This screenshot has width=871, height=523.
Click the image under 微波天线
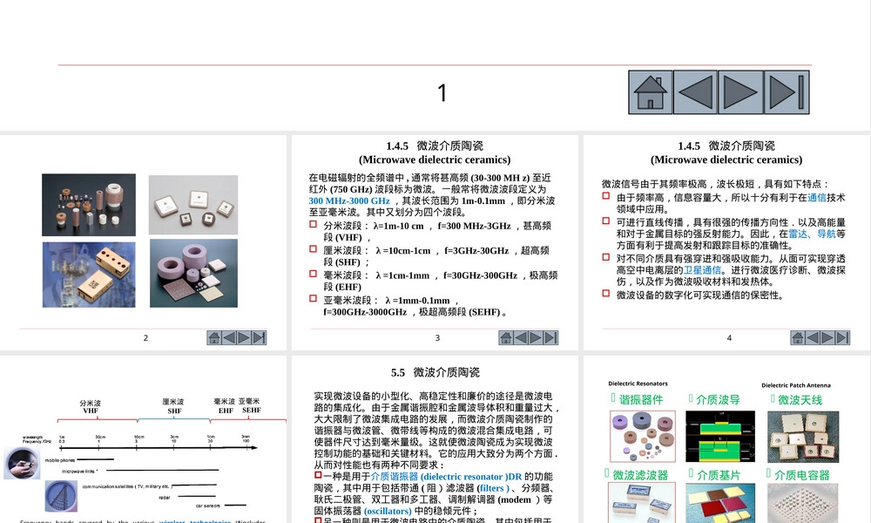click(803, 438)
